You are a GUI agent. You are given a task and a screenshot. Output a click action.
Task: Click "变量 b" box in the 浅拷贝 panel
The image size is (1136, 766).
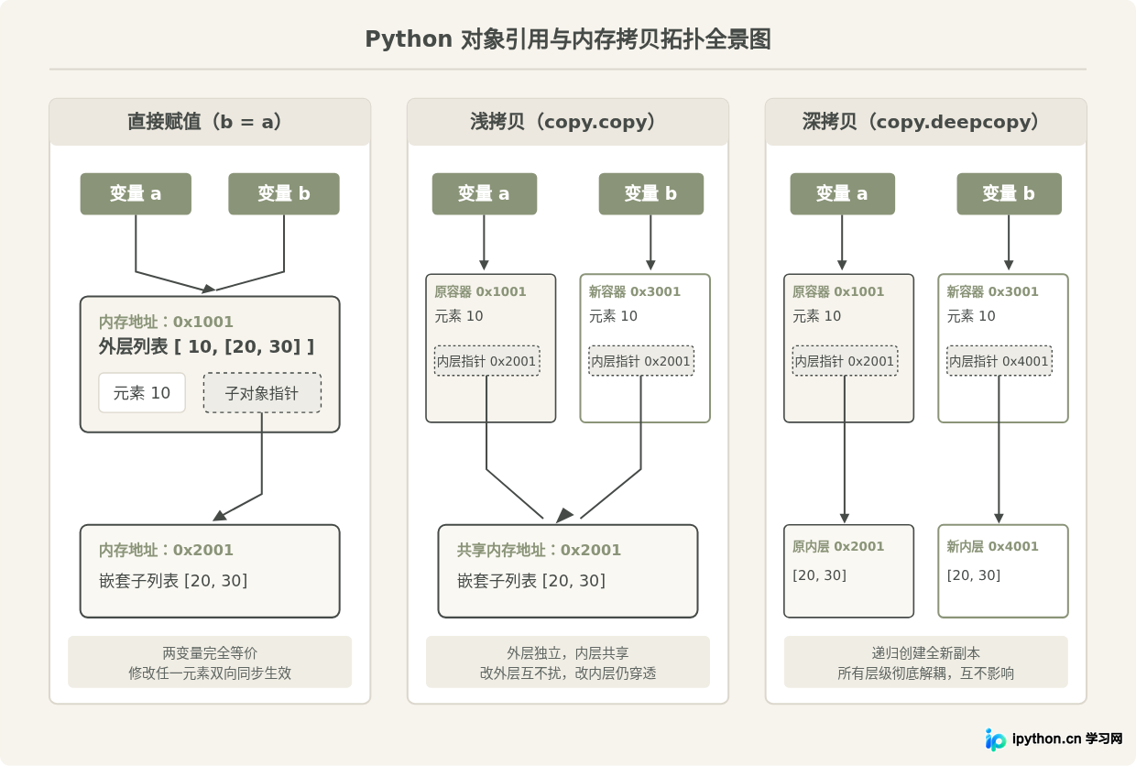(651, 194)
